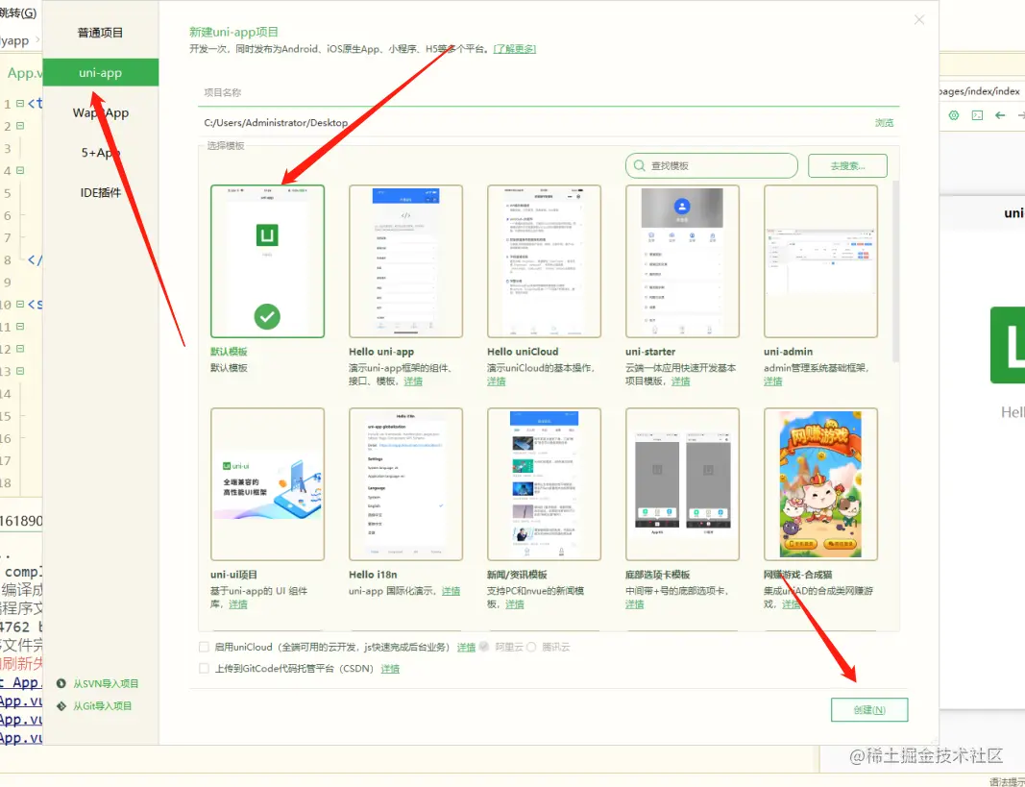The width and height of the screenshot is (1025, 787).
Task: Collapse code fold on line 13 in editor
Action: pos(20,371)
